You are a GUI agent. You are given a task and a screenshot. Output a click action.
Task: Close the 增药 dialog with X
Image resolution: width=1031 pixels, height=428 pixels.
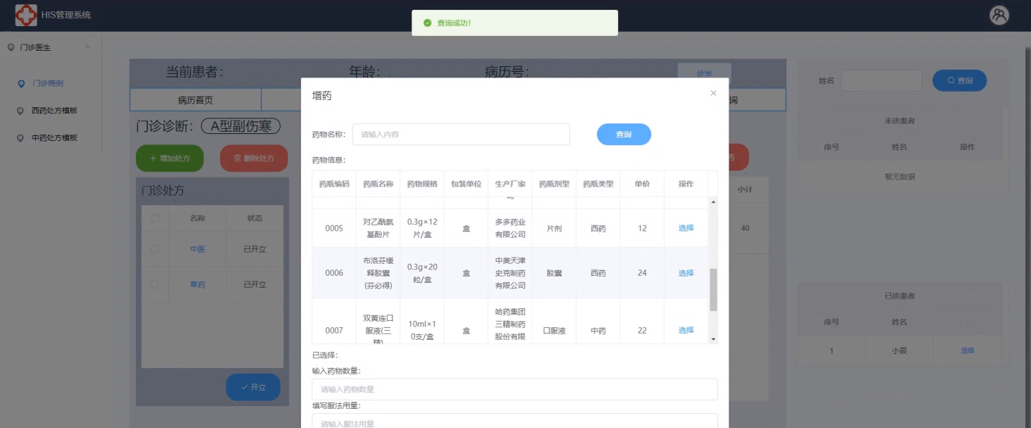(x=713, y=93)
